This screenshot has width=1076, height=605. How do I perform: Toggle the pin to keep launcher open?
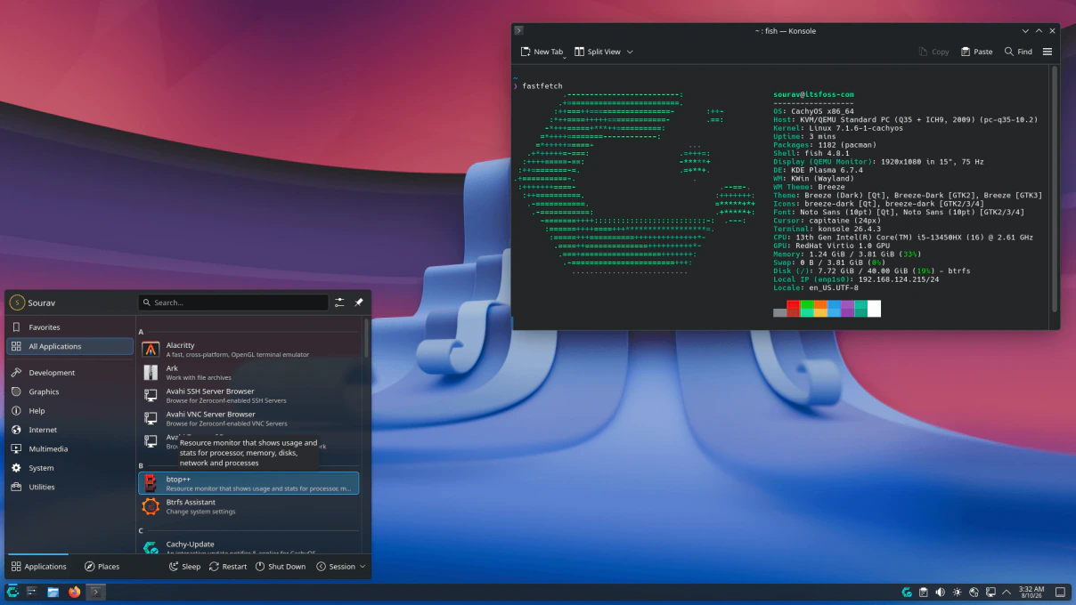coord(359,302)
